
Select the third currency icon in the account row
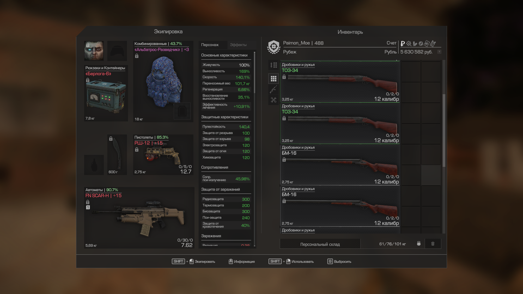coord(415,44)
